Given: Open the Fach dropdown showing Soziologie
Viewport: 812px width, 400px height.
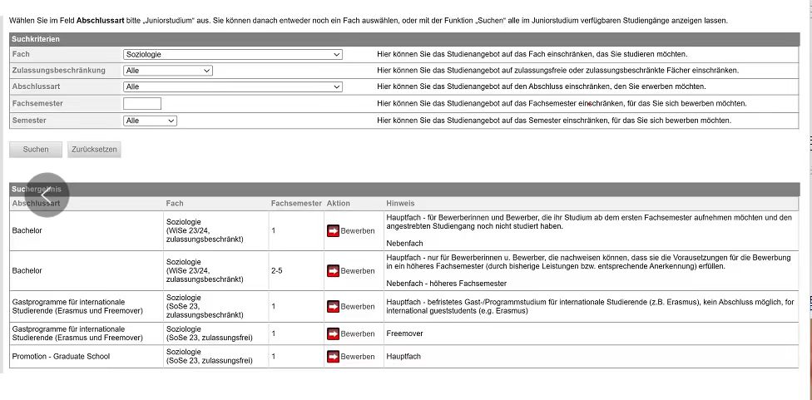Looking at the screenshot, I should click(232, 54).
